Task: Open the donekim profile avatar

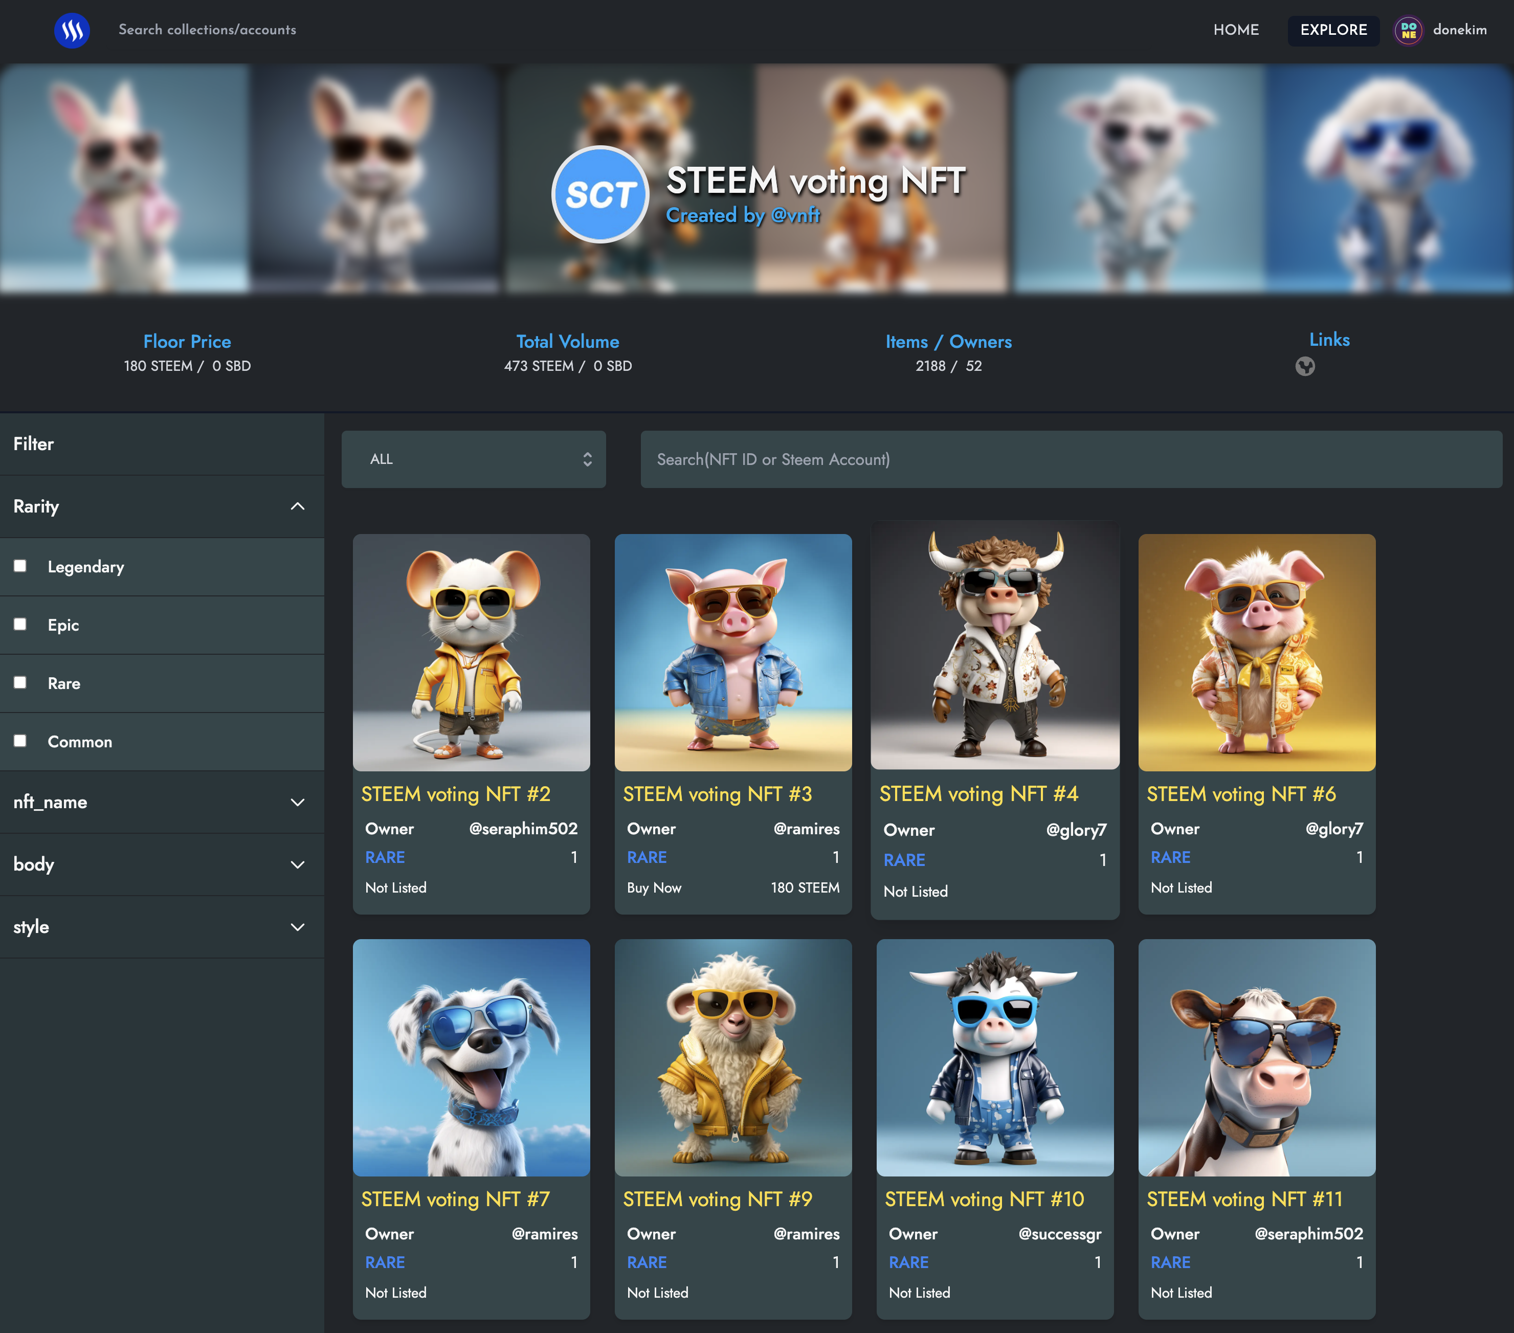Action: 1408,30
